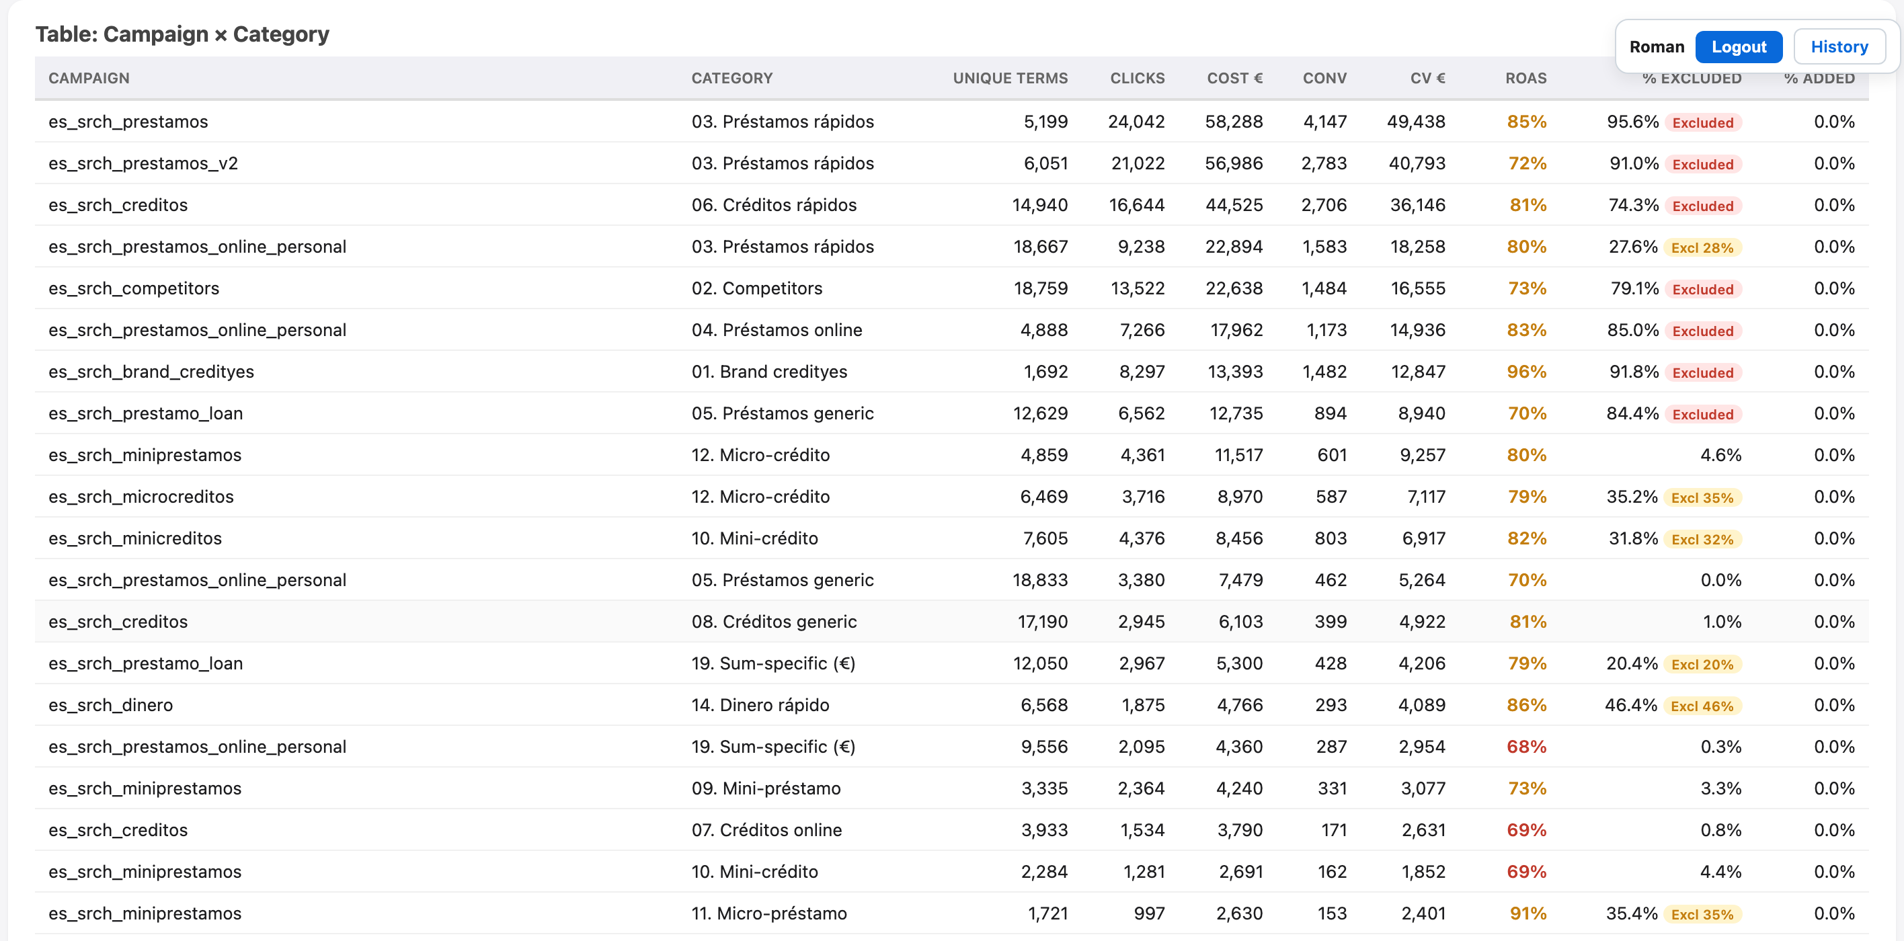This screenshot has width=1904, height=941.
Task: Sort table by CLICKS column header
Action: (x=1137, y=77)
